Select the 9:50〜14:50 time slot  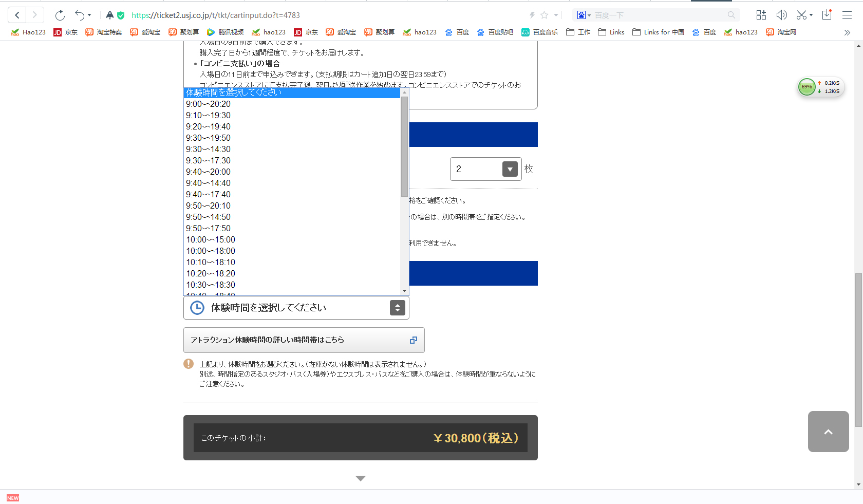coord(292,217)
